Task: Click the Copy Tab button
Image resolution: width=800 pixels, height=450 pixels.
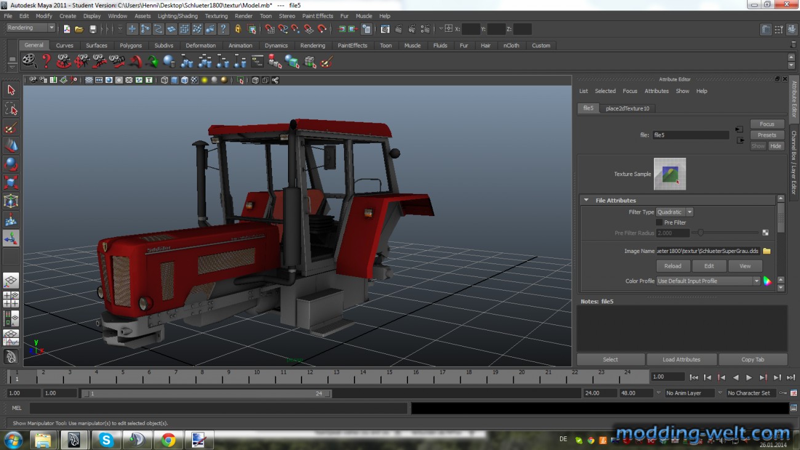Action: click(x=753, y=360)
